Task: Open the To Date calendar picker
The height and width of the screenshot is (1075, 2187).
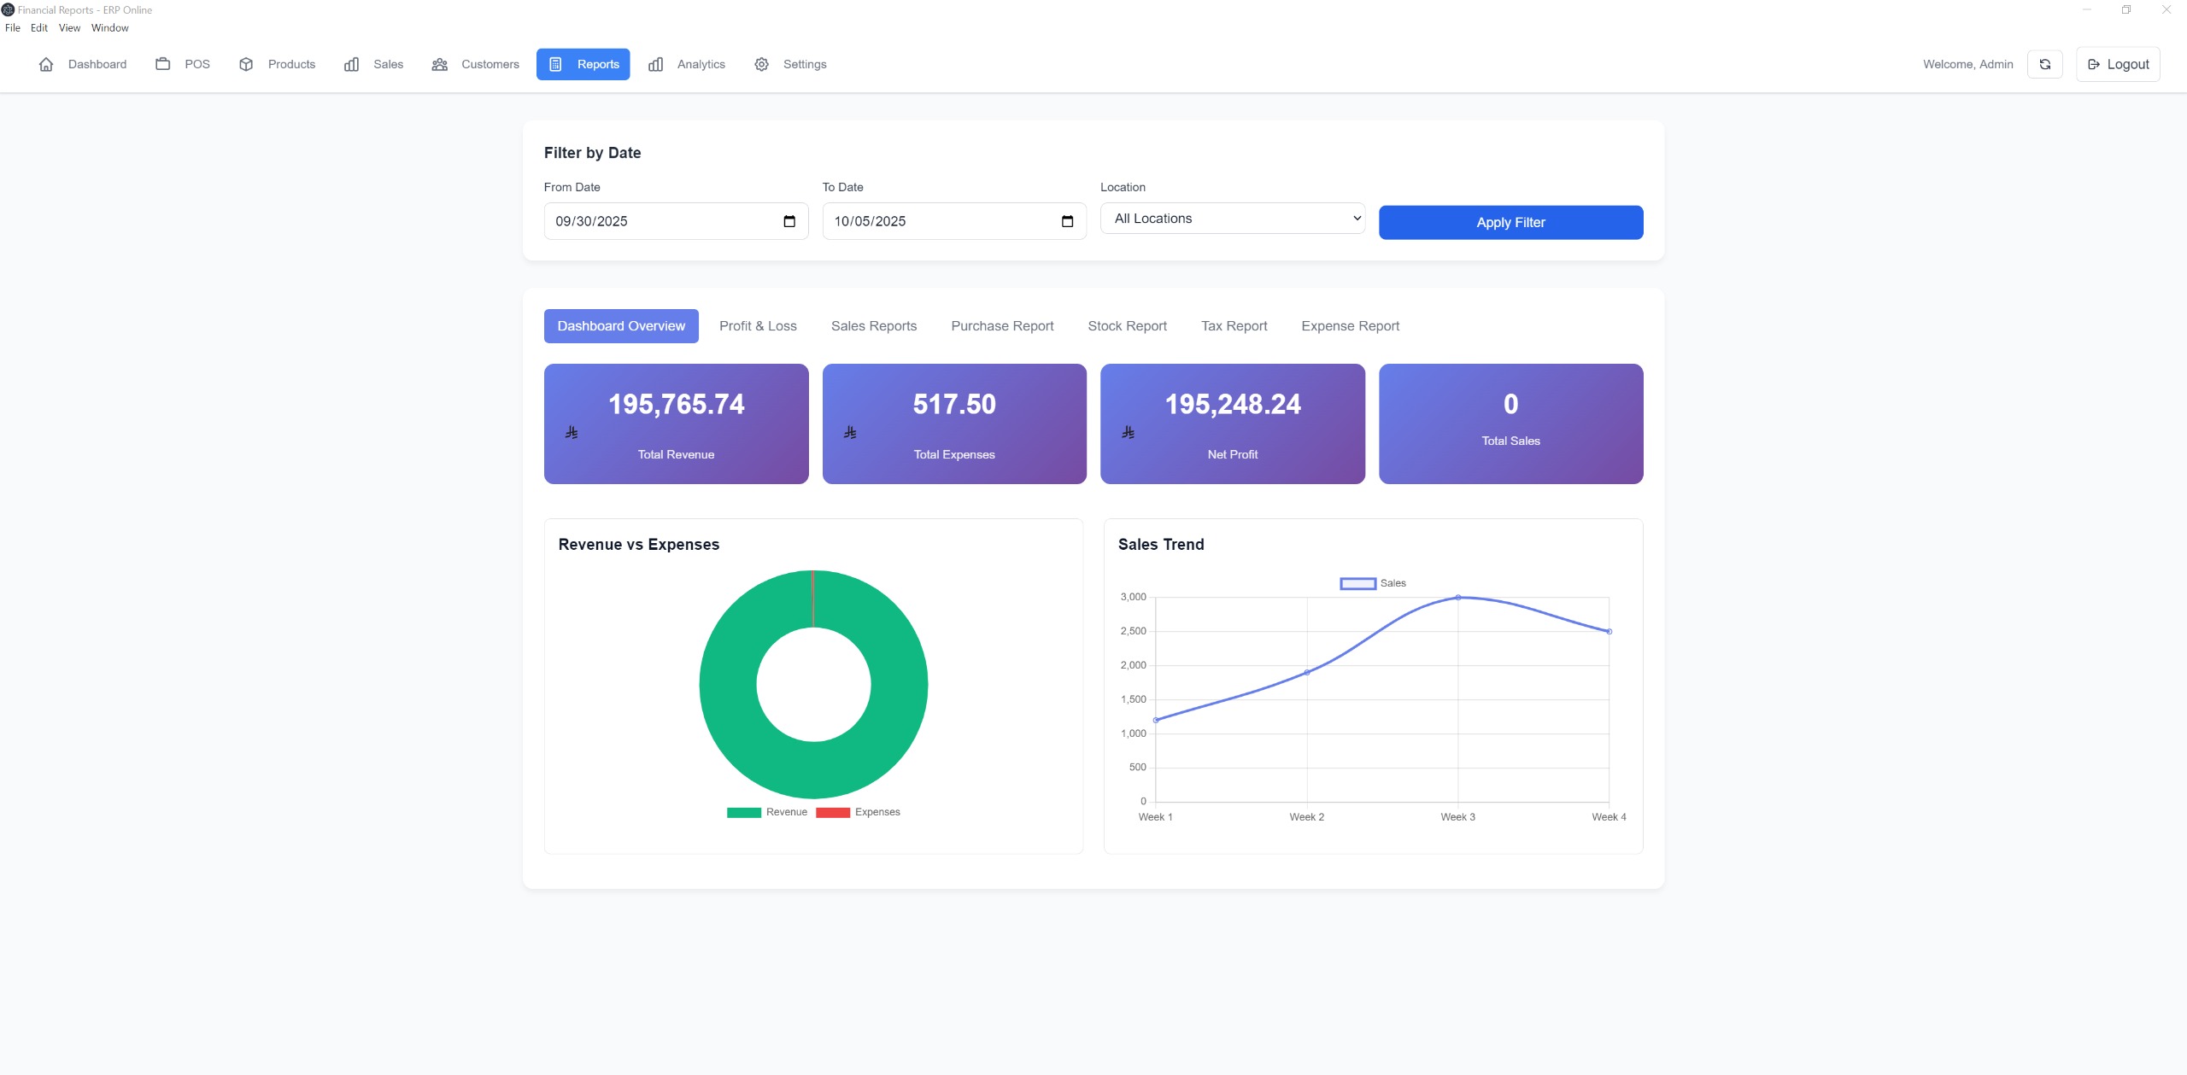Action: click(1067, 221)
